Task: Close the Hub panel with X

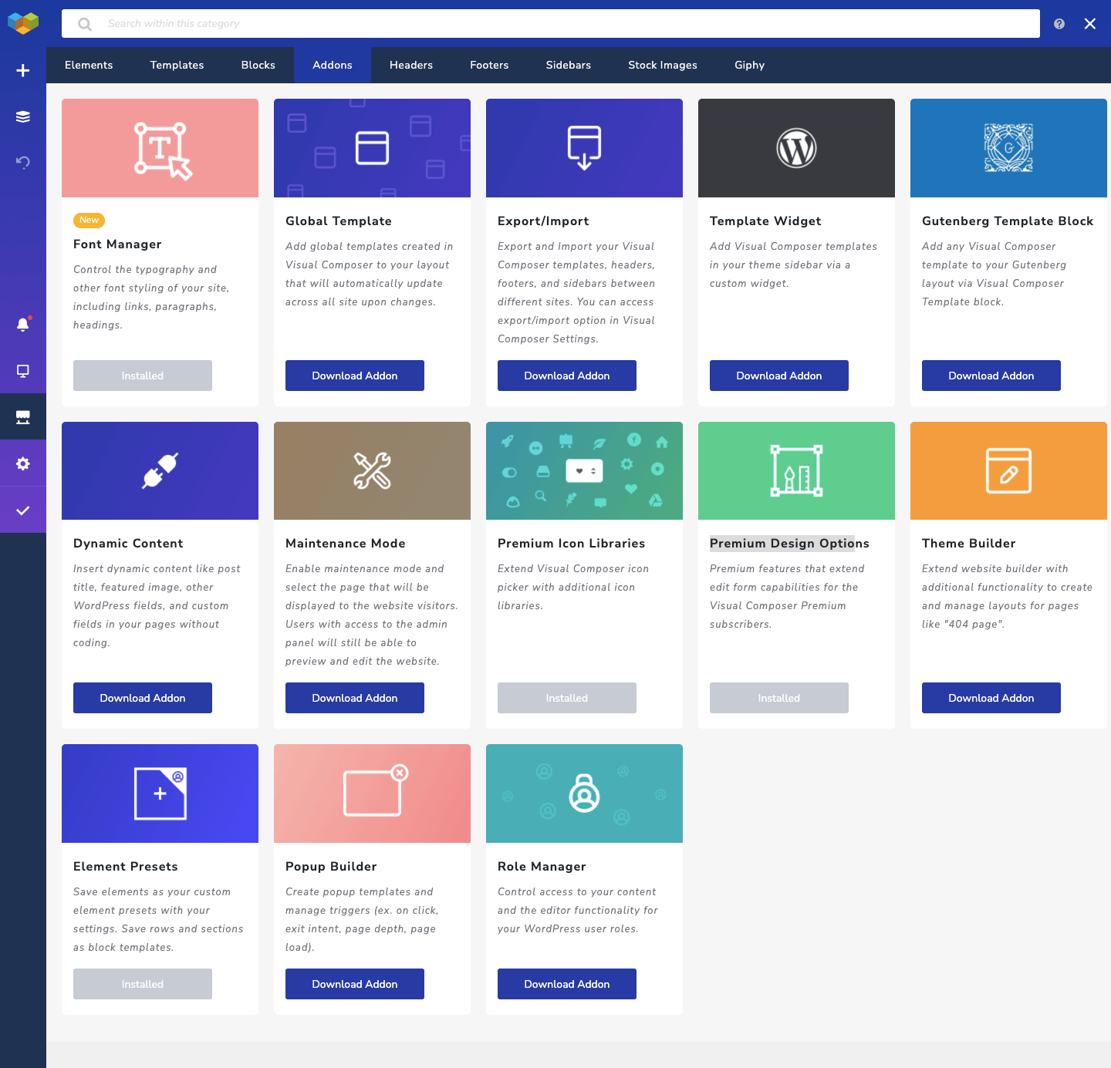Action: pos(1090,24)
